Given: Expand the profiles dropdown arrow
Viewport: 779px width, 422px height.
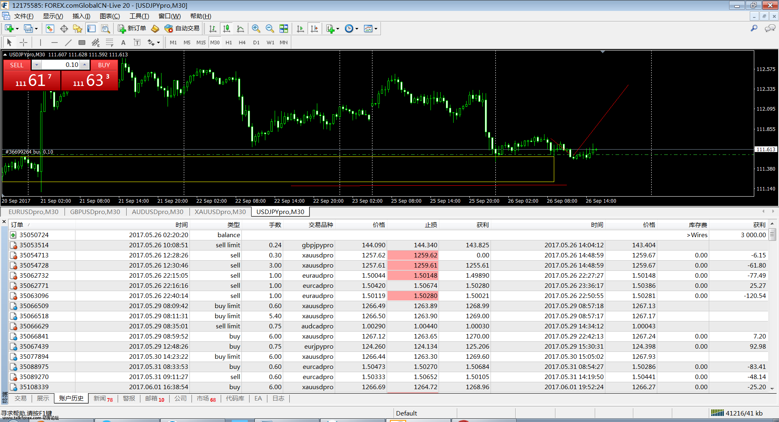Looking at the screenshot, I should click(36, 29).
